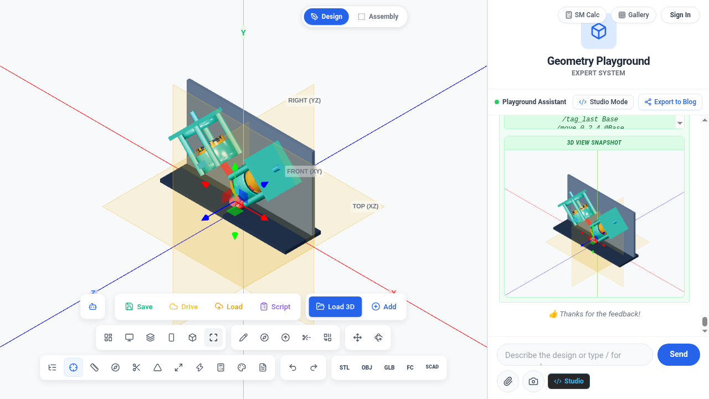
Task: Expand the code block dropdown arrow
Action: (680, 123)
